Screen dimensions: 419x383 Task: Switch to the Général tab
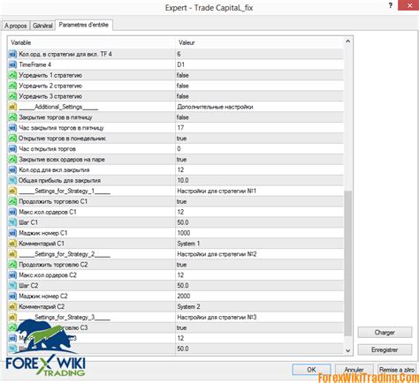point(42,26)
